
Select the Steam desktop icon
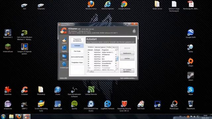[191, 76]
